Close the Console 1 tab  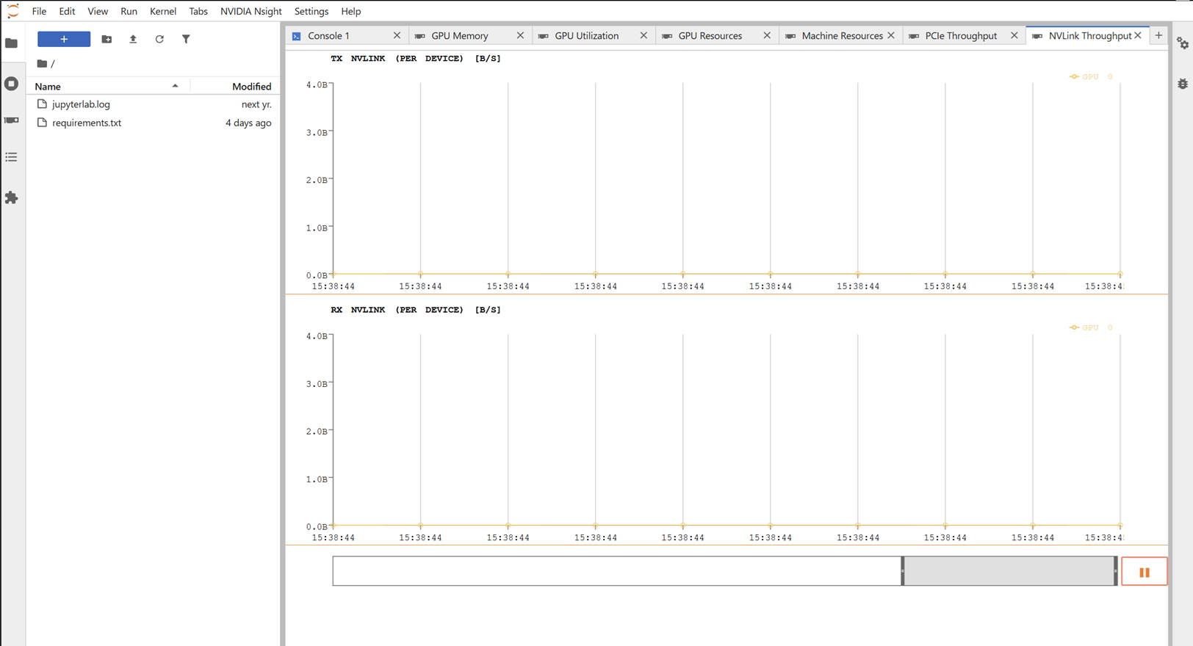[397, 35]
